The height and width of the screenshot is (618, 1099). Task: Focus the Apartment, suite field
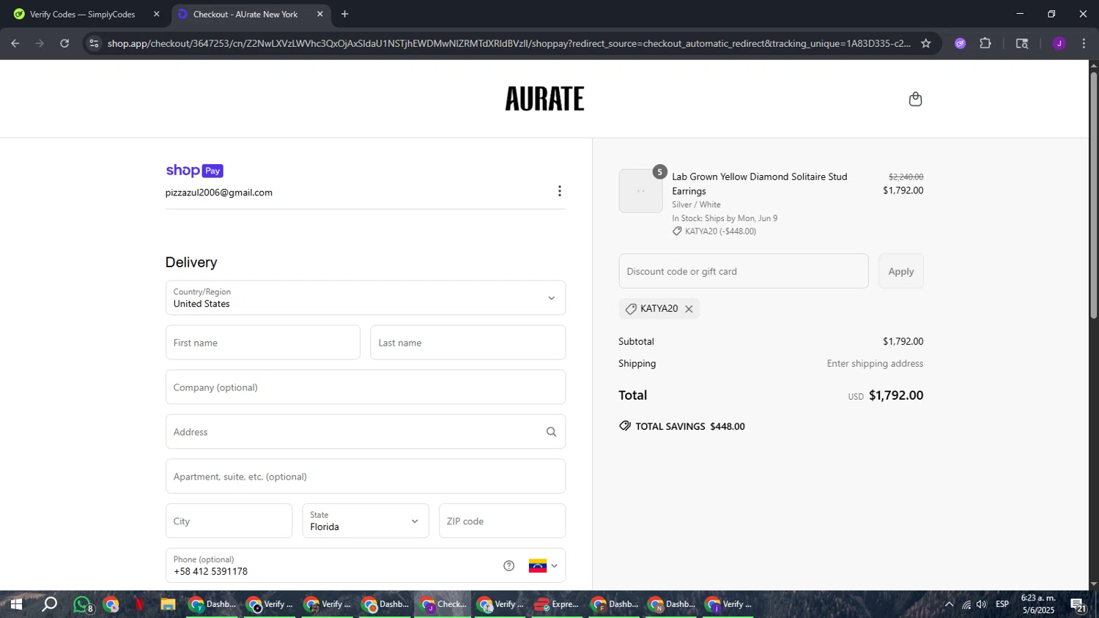click(x=366, y=477)
